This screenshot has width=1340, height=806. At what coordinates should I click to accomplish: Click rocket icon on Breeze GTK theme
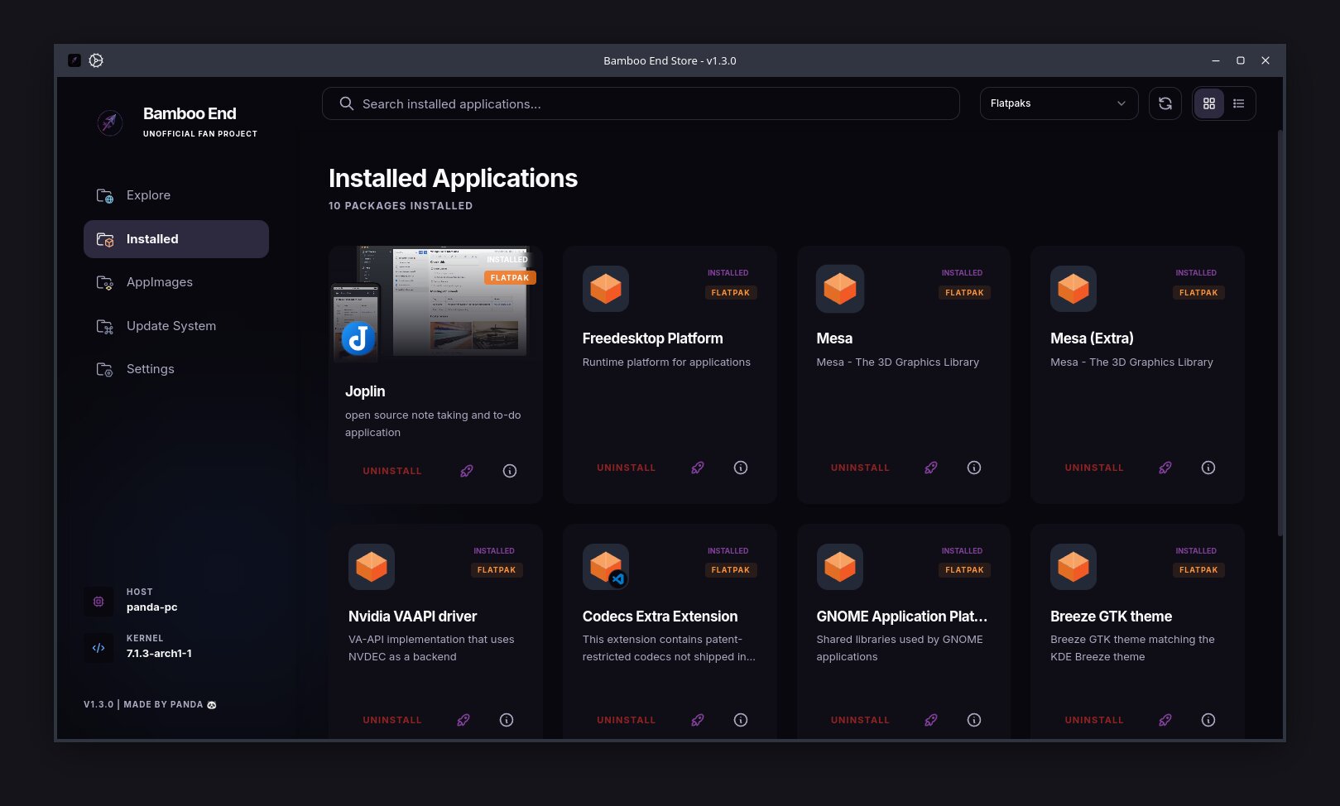[1165, 720]
